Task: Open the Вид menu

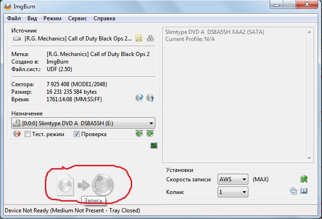Action: [x=32, y=18]
